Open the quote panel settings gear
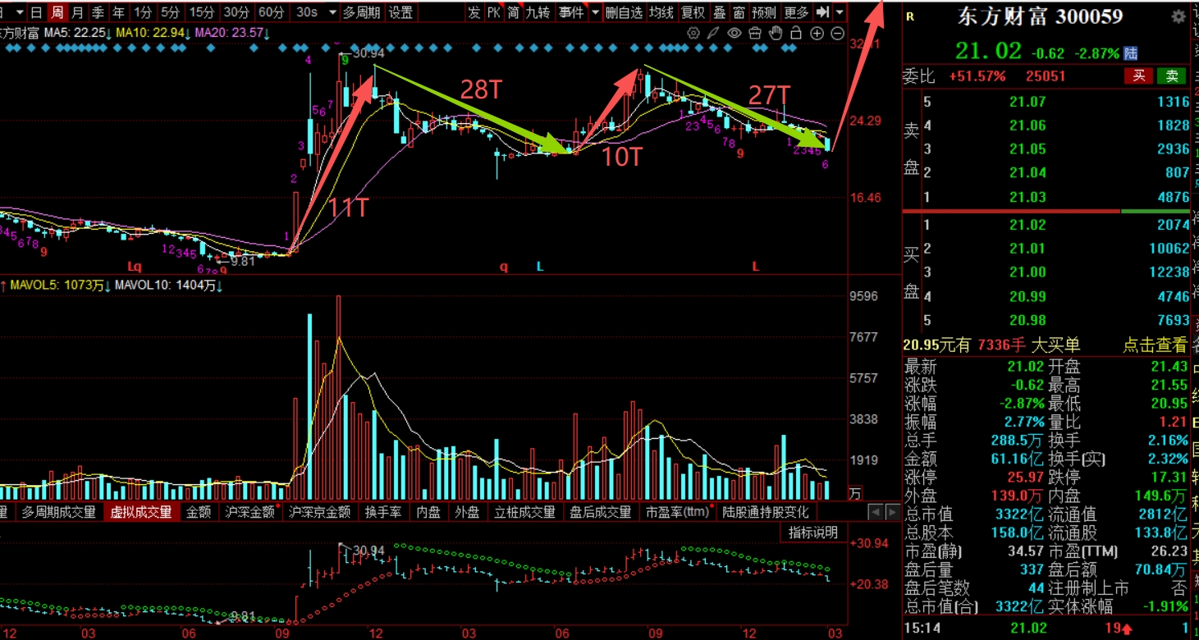 [1179, 16]
